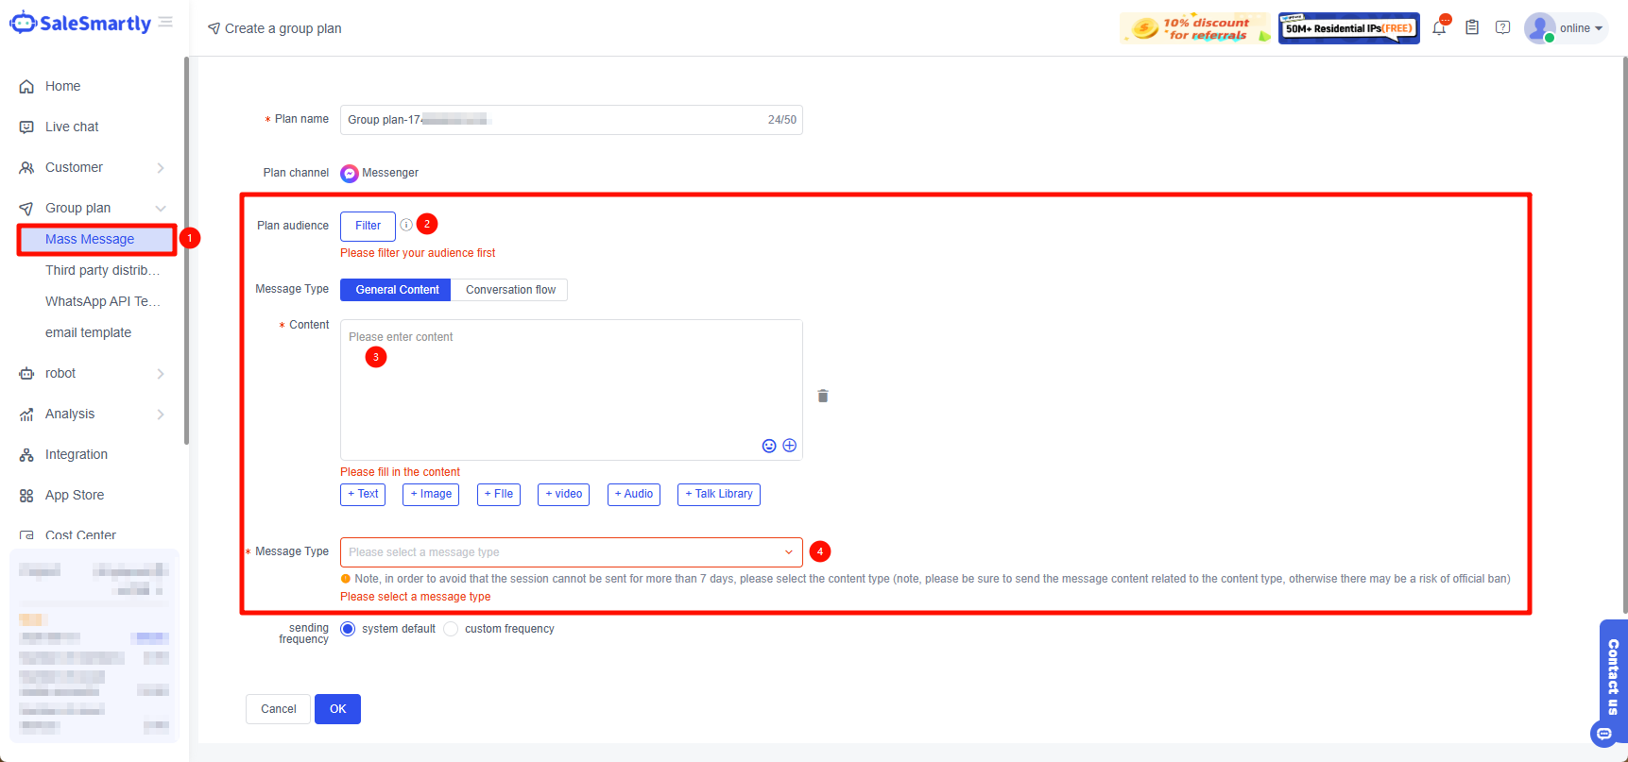This screenshot has width=1628, height=762.
Task: Click the info icon beside Filter
Action: pos(406,225)
